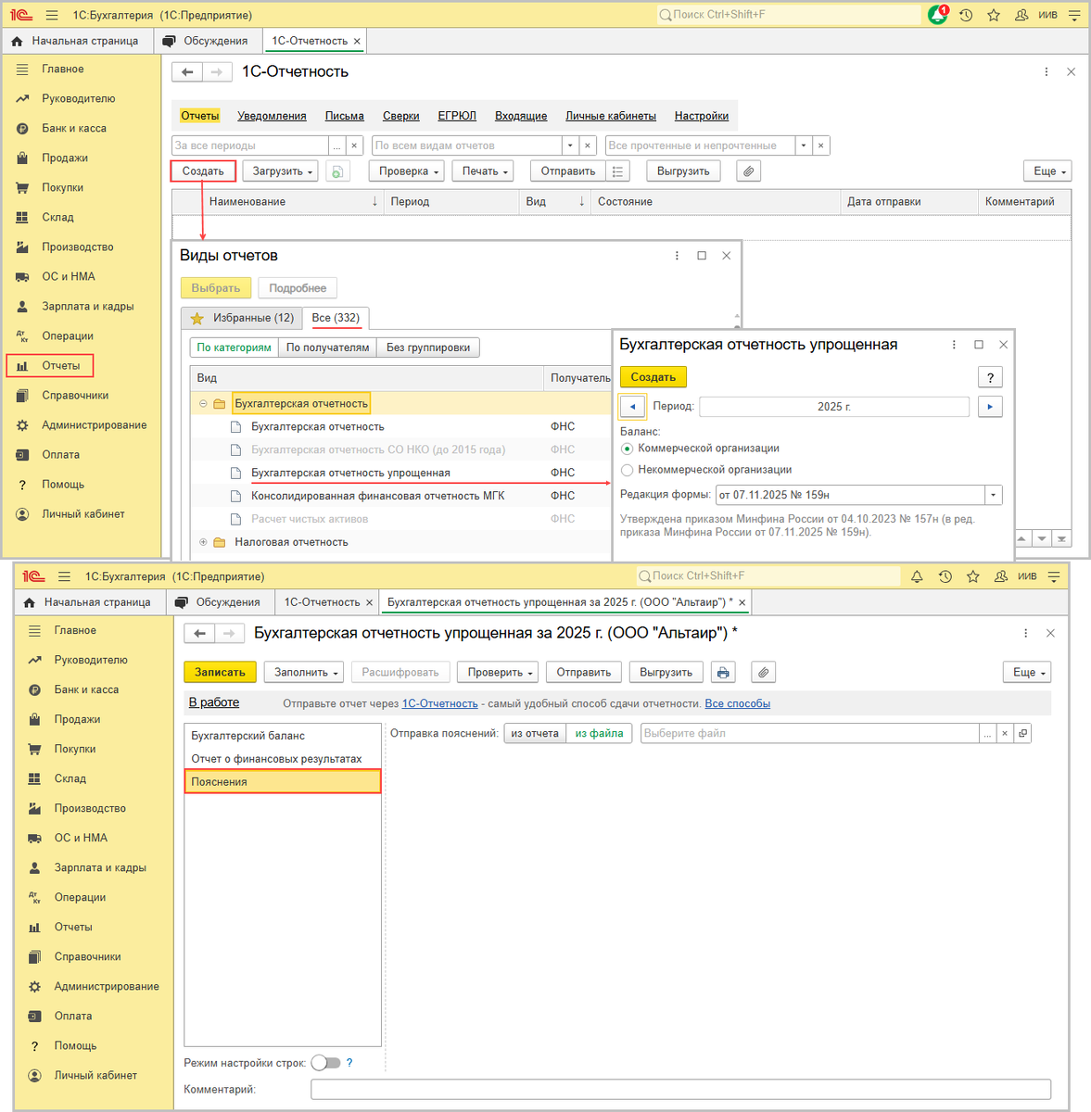
Task: Open hamburger menu beside 1С:Бухгалтерия in upper window
Action: pyautogui.click(x=52, y=15)
